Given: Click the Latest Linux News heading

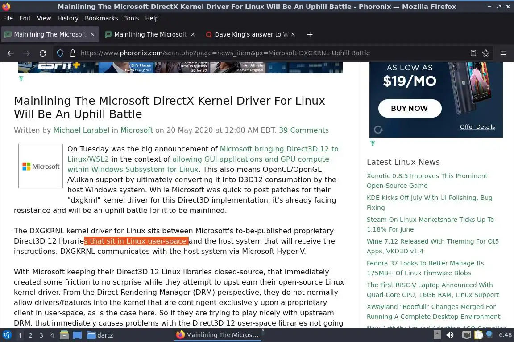Looking at the screenshot, I should (x=403, y=162).
